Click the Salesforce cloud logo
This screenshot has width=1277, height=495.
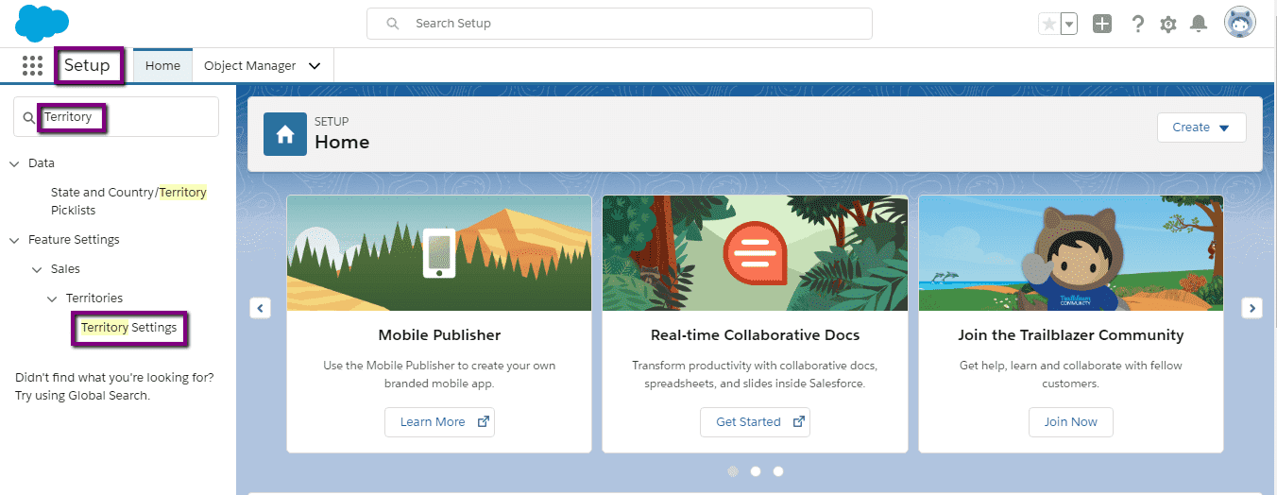(x=43, y=23)
